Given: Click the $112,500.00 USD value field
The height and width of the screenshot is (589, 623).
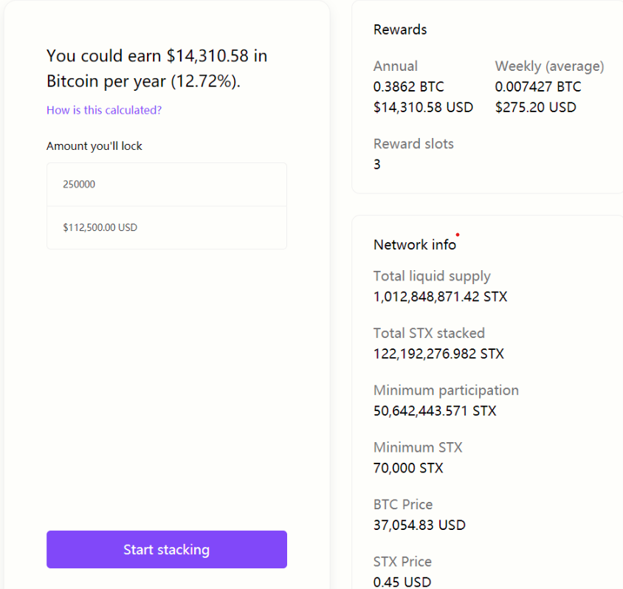Looking at the screenshot, I should [x=166, y=227].
